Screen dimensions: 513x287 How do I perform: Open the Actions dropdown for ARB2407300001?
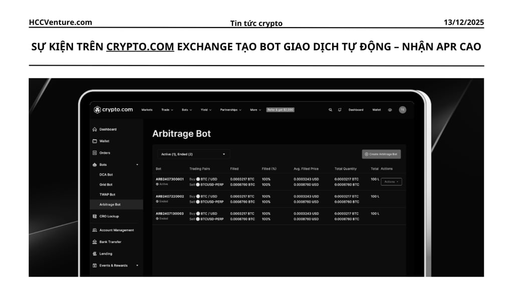click(391, 182)
